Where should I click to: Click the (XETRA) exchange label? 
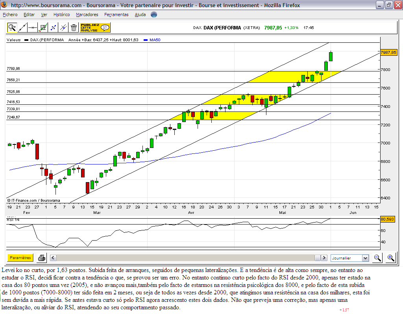pos(251,28)
